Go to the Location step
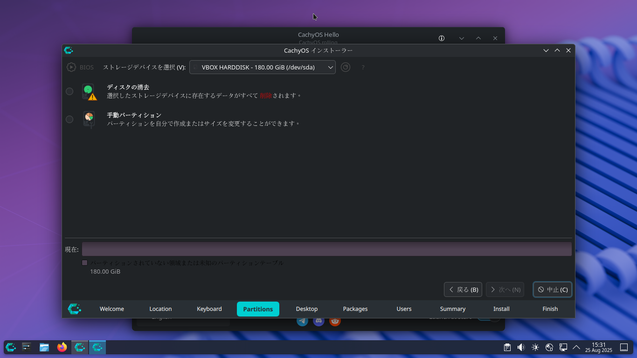The image size is (637, 358). (x=160, y=309)
